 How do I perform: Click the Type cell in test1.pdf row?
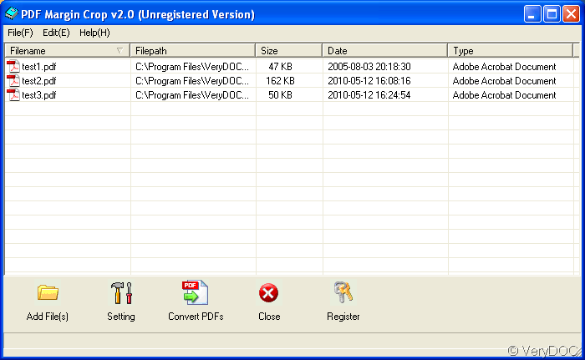coord(504,67)
